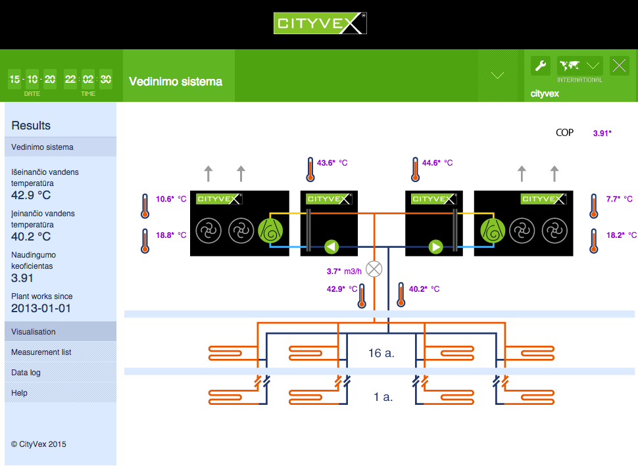Click the wrench settings icon
638x466 pixels.
point(541,65)
